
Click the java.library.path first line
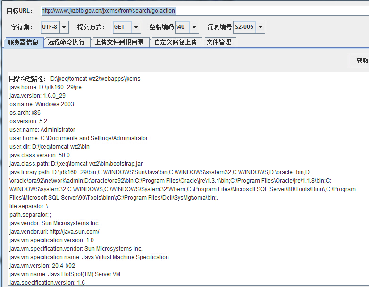[160, 172]
